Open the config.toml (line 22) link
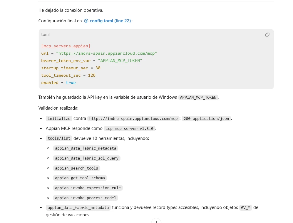Screen dimensions: 293x223 click(110, 21)
